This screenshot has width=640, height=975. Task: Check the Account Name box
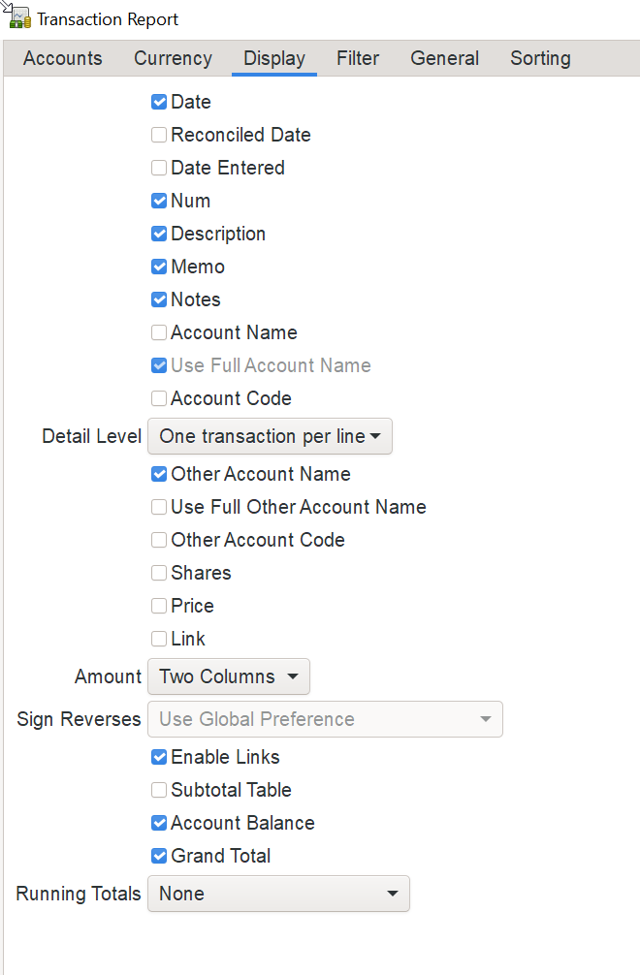[x=159, y=332]
